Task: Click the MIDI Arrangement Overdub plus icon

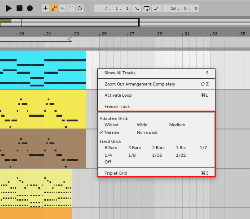Action: coord(46,8)
